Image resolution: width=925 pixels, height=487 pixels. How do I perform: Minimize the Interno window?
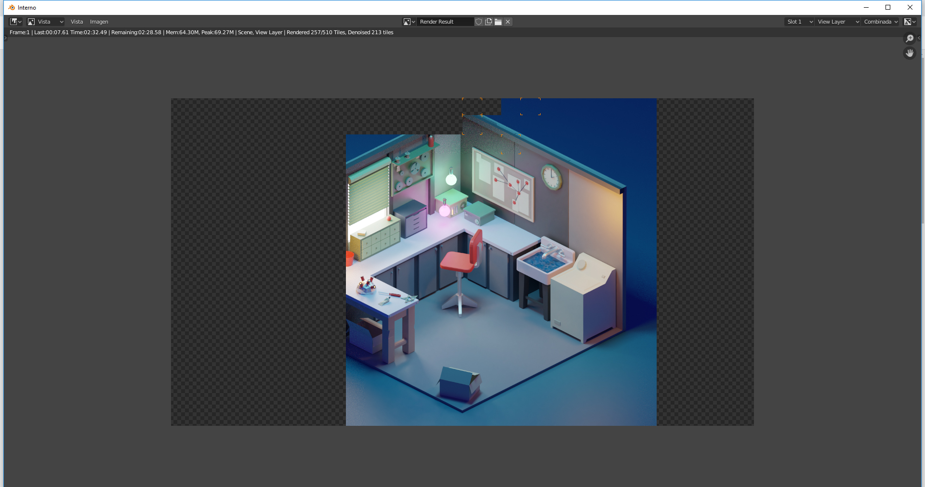(866, 7)
